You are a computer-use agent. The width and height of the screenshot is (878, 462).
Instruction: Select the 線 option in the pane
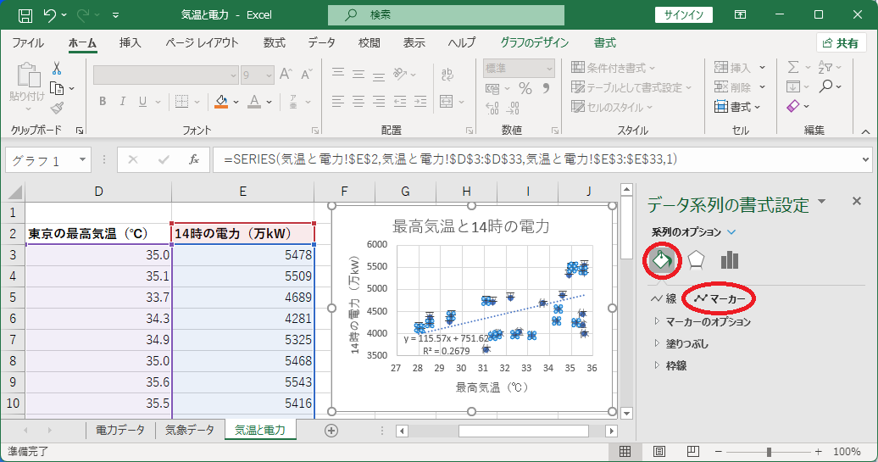(664, 299)
